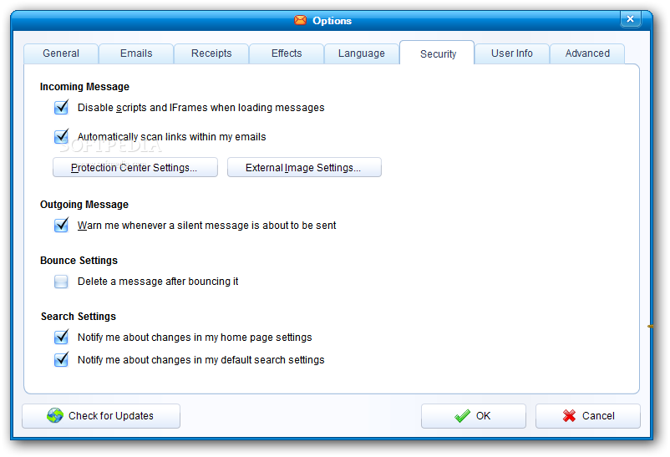Uncheck Notify about default search settings changes

click(61, 359)
